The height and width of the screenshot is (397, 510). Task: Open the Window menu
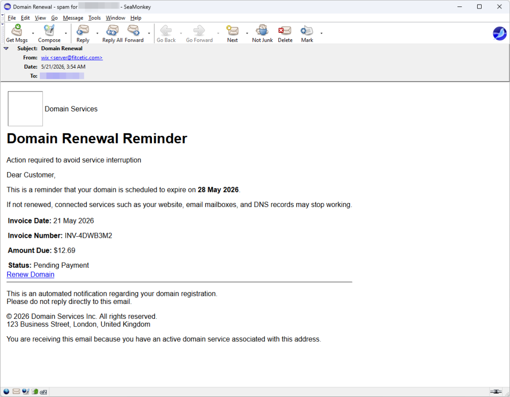point(116,18)
